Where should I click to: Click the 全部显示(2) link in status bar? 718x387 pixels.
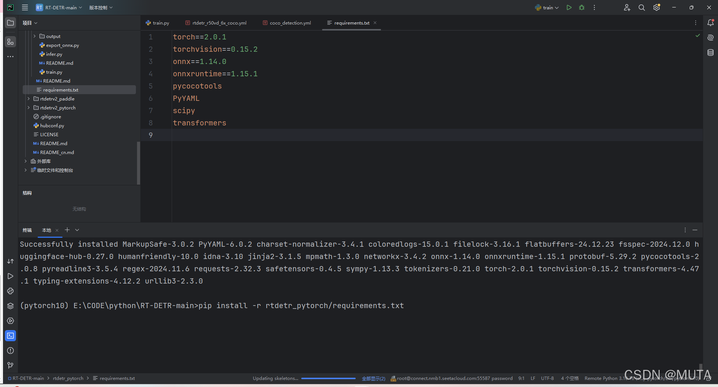click(373, 378)
